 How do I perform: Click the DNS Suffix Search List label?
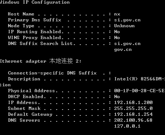pyautogui.click(x=41, y=44)
